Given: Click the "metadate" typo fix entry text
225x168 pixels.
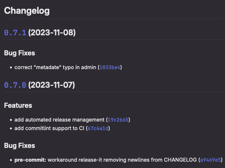Looking at the screenshot, I should click(x=55, y=68).
